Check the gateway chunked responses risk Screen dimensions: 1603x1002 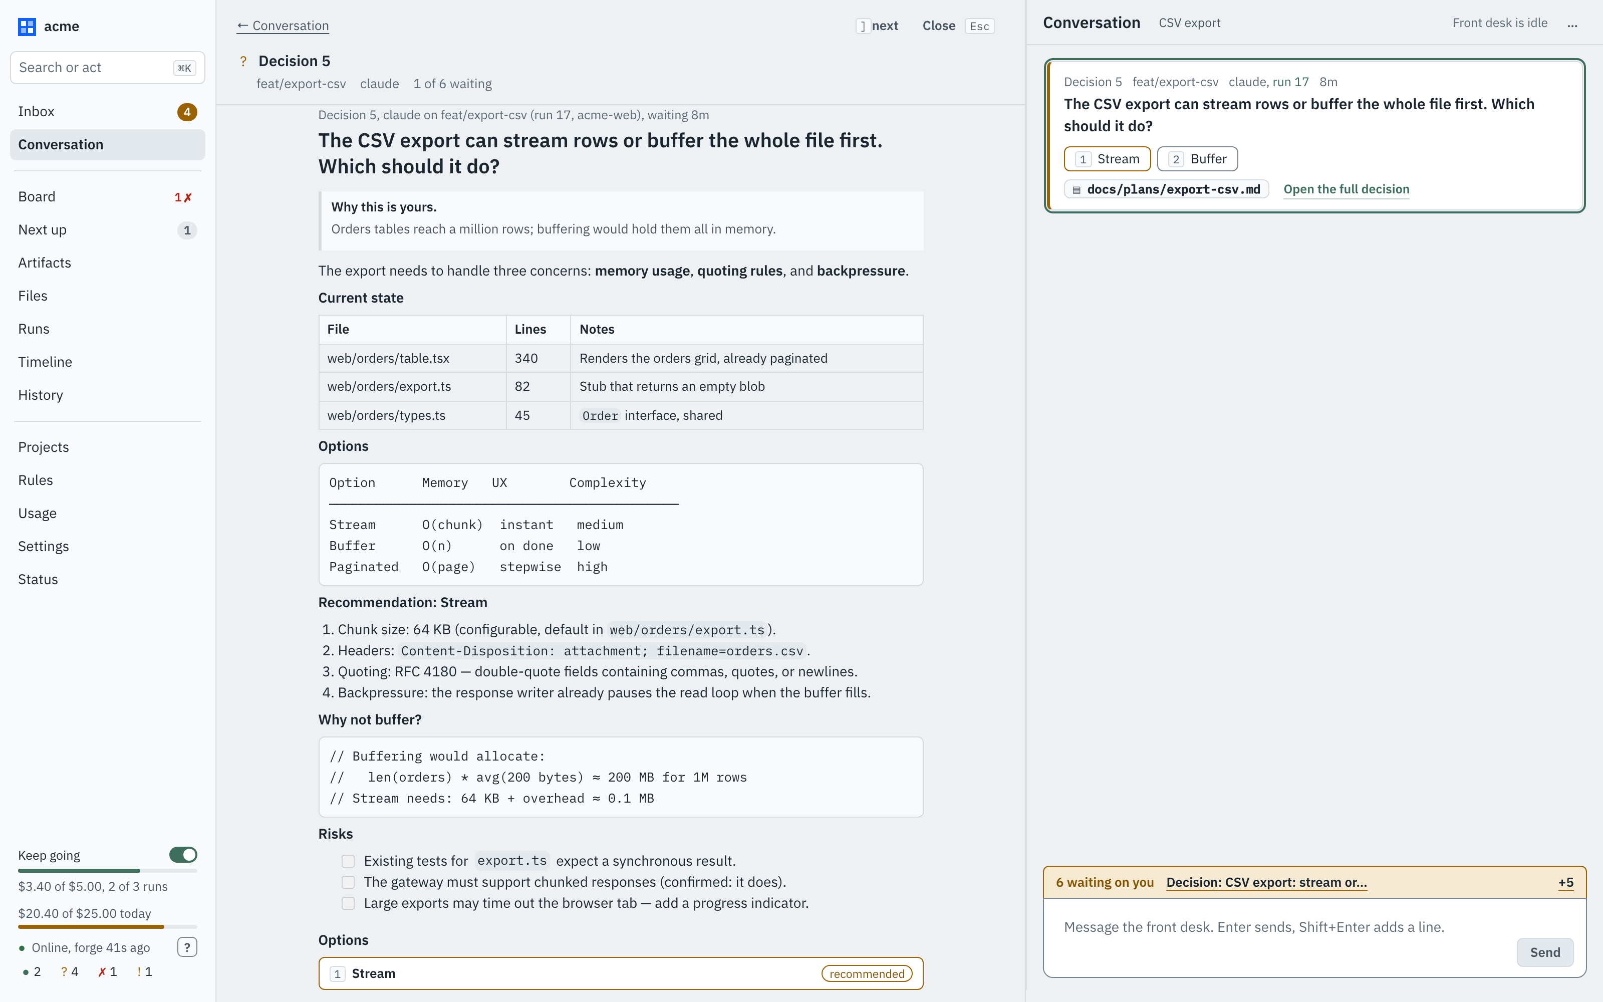[x=348, y=882]
